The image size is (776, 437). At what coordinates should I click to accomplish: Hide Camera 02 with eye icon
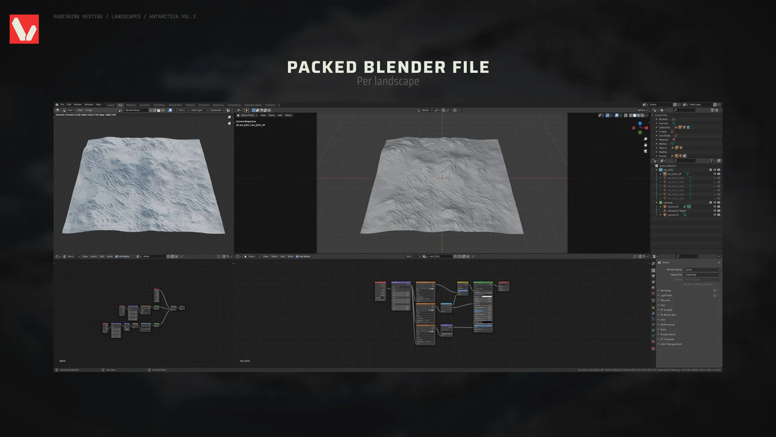click(x=714, y=215)
